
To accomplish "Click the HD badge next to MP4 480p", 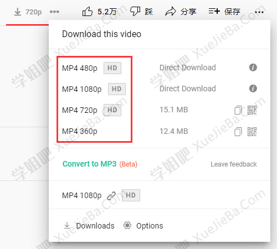I will tap(112, 68).
